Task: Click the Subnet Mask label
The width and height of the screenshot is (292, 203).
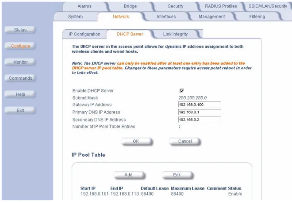Action: point(85,98)
